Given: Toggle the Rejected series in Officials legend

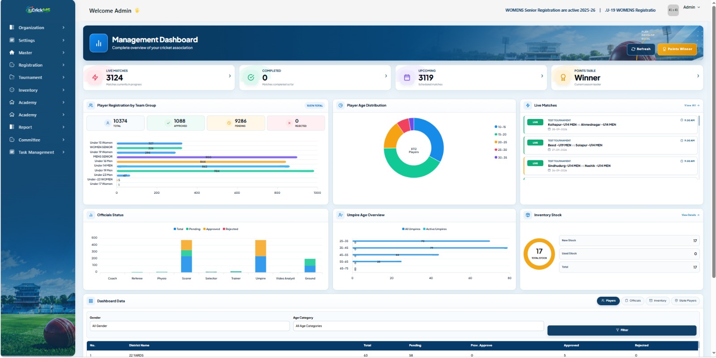Looking at the screenshot, I should point(230,229).
